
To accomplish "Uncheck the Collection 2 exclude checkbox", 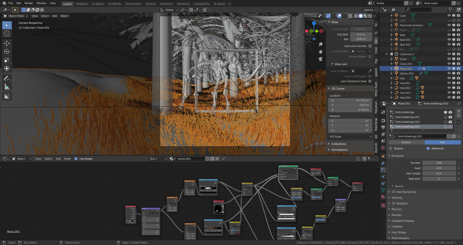I will 392,54.
